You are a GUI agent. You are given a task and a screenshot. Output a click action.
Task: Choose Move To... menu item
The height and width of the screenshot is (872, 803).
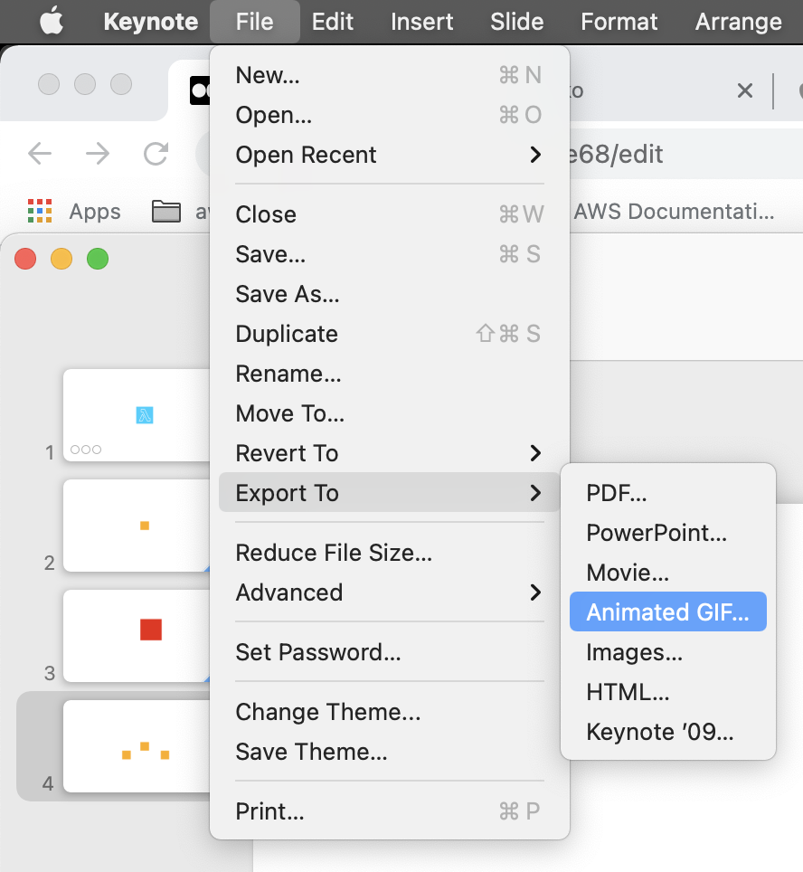(x=389, y=413)
